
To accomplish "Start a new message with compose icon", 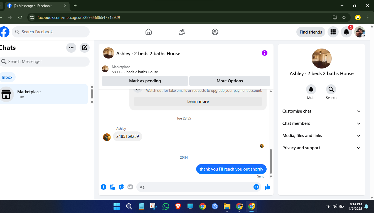I will coord(85,48).
